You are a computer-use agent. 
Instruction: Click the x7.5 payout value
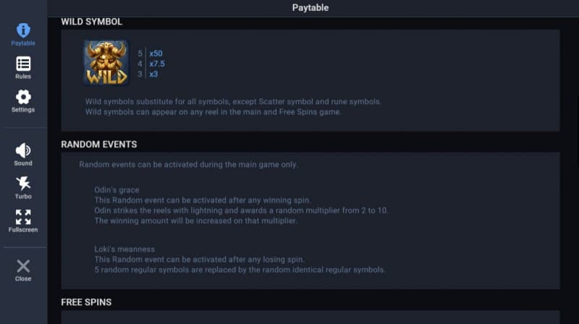coord(157,64)
